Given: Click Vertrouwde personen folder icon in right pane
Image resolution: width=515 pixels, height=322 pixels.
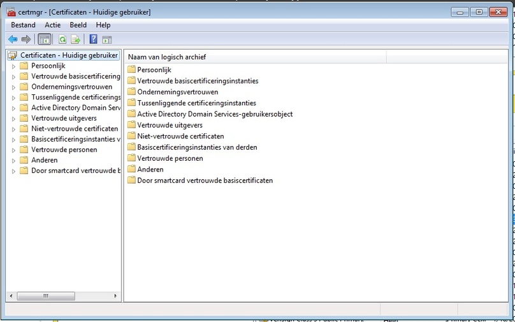Looking at the screenshot, I should (x=131, y=157).
